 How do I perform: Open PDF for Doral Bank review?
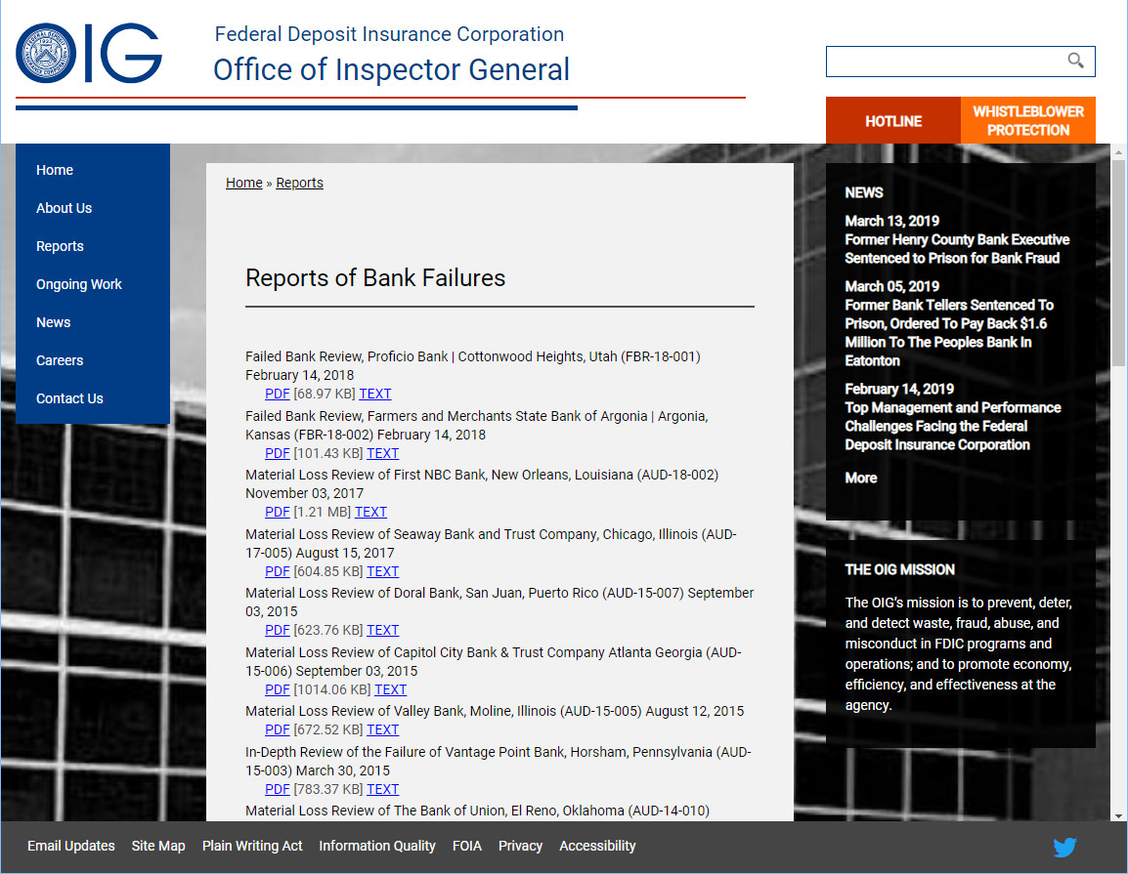(x=277, y=630)
